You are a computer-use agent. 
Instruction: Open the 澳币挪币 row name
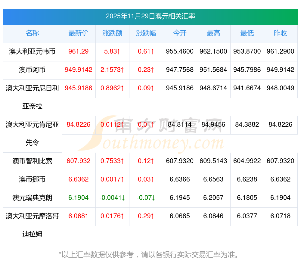[x=32, y=179]
